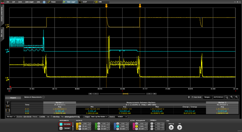Select the grid layout icon below markers
Image resolution: width=242 pixels, height=132 pixels.
pos(7,110)
